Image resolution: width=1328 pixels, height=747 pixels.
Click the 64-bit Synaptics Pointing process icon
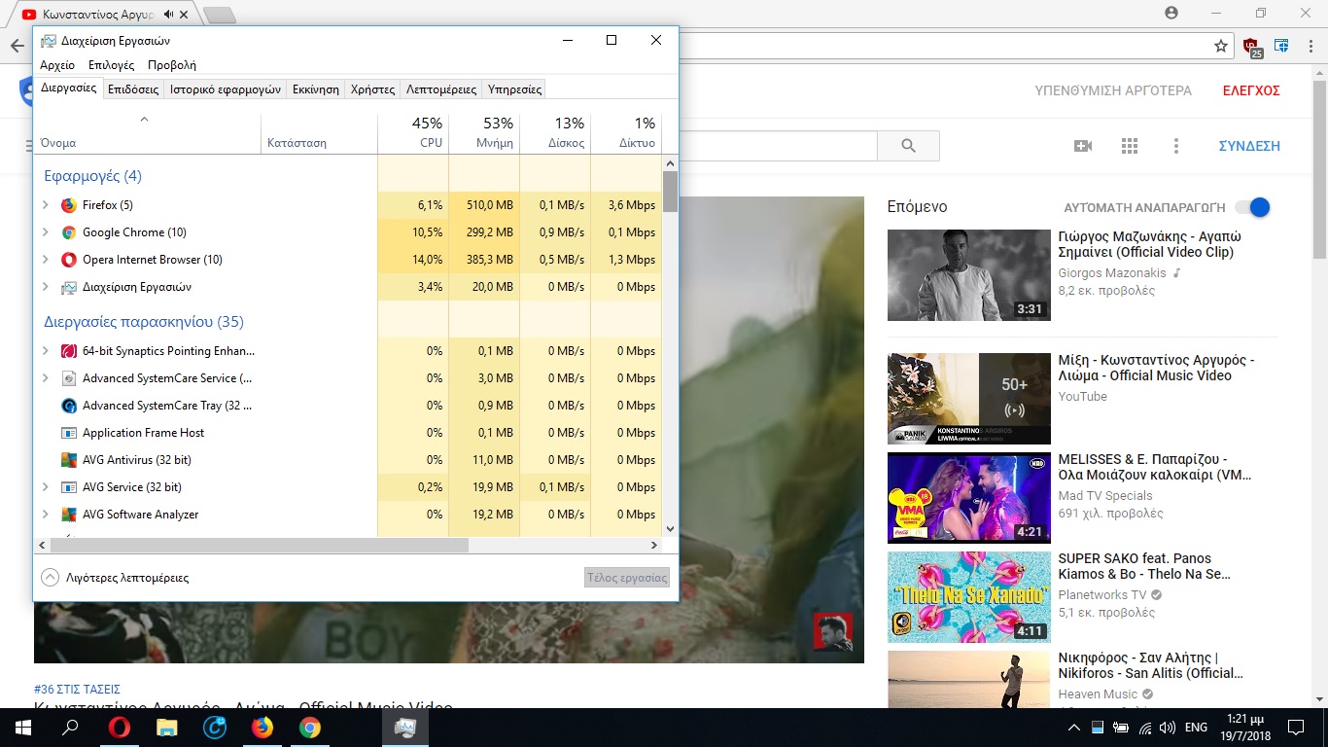[x=69, y=351]
